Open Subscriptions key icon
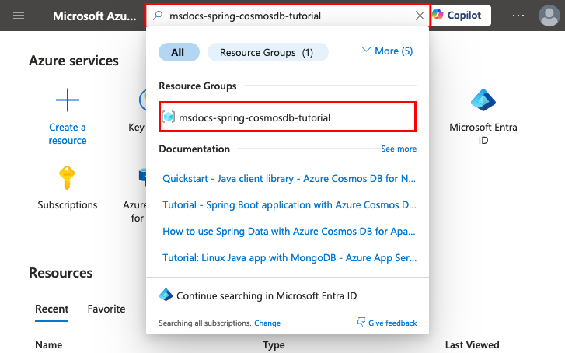 tap(68, 179)
